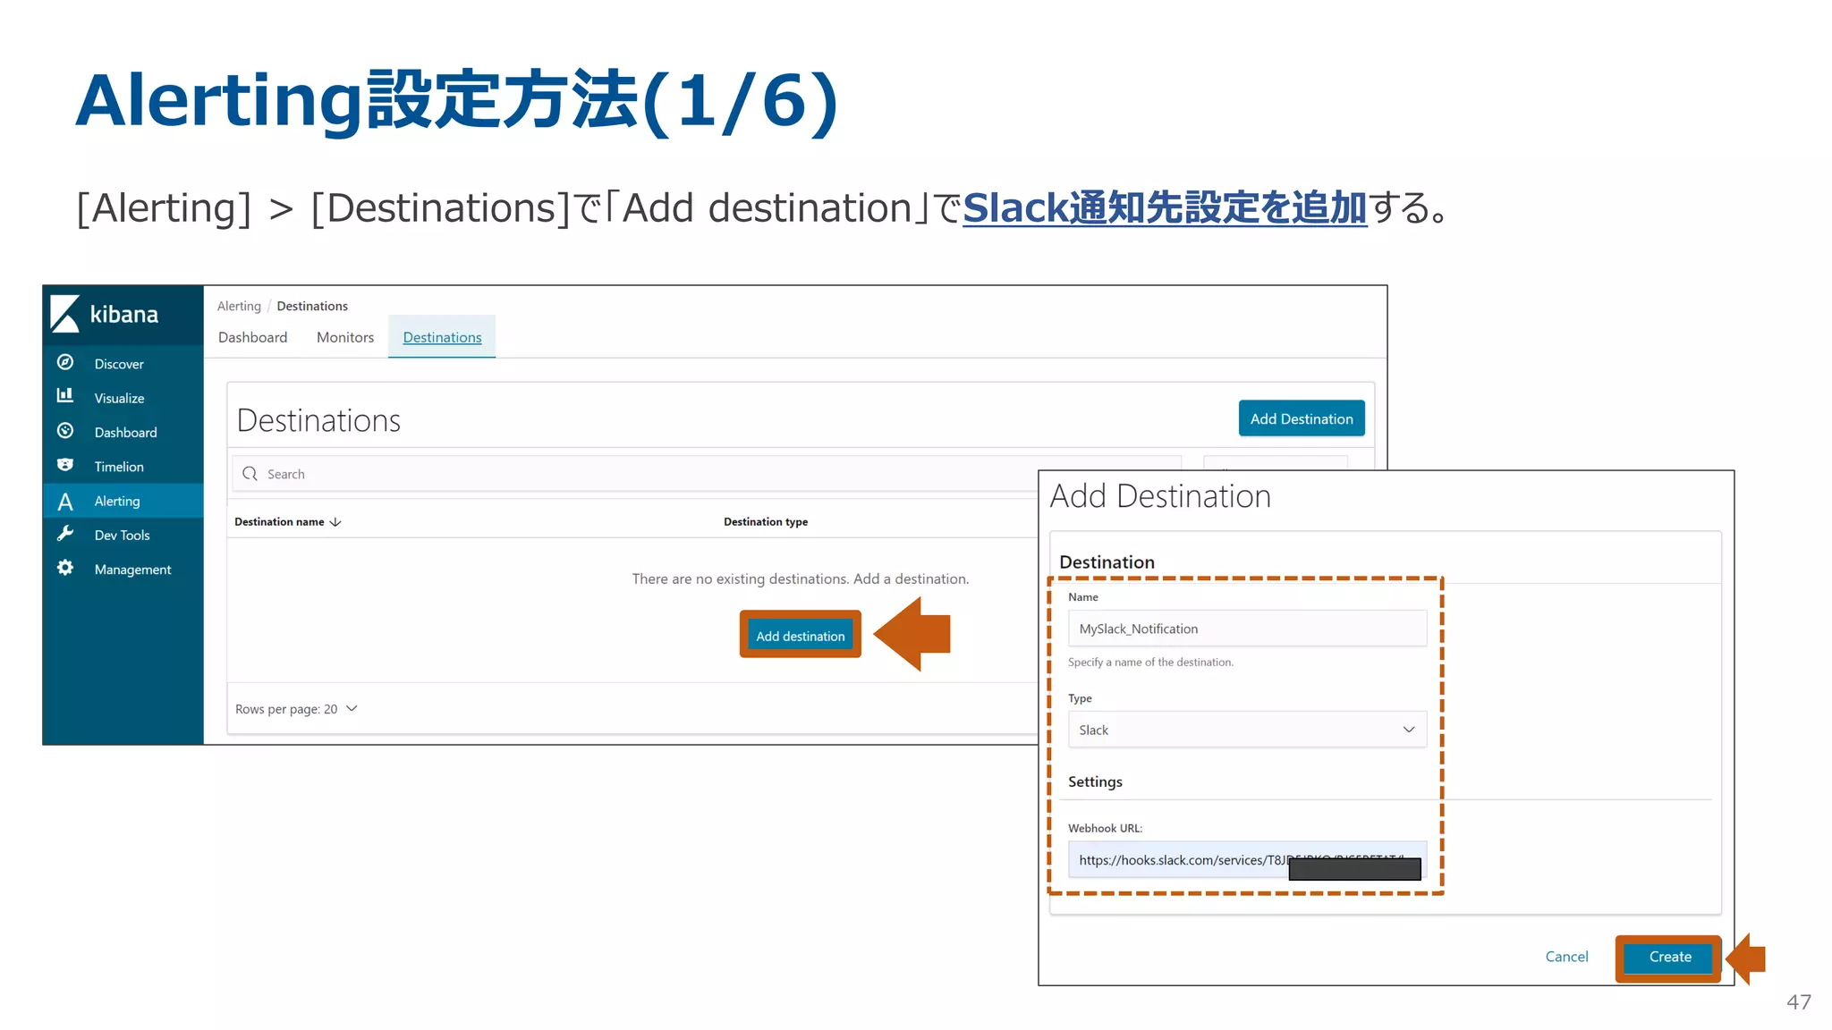Click the Name field with MySlack_Notification
The width and height of the screenshot is (1832, 1030).
click(1247, 629)
